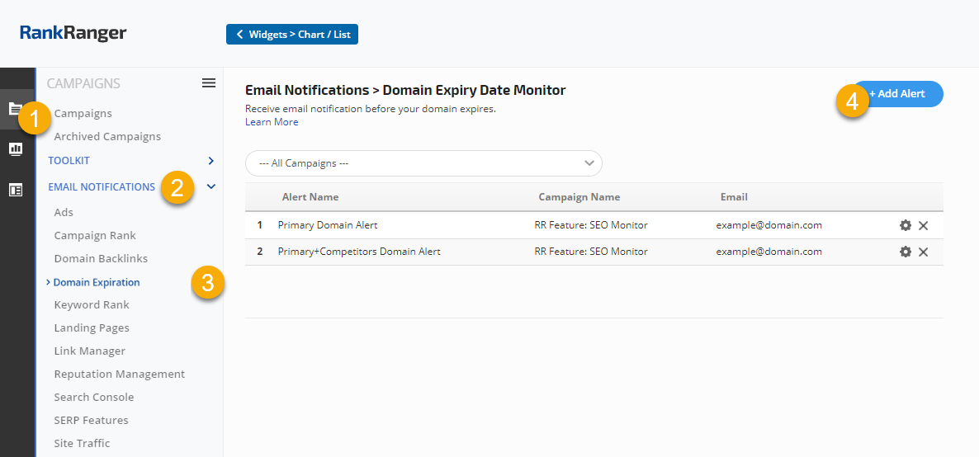Open the campaigns folder icon in left rail

[x=14, y=108]
